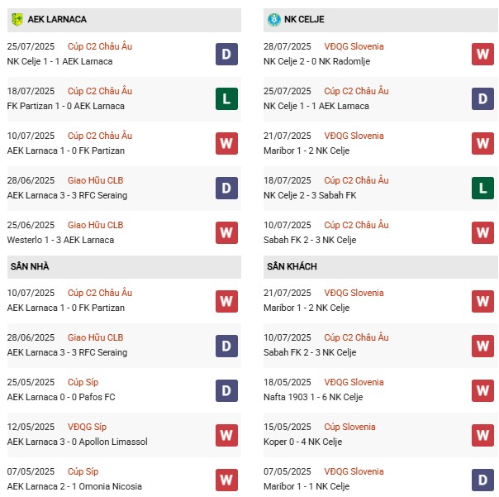Click the AEK Larnaca team crest icon
Screen dimensions: 499x497
[17, 19]
